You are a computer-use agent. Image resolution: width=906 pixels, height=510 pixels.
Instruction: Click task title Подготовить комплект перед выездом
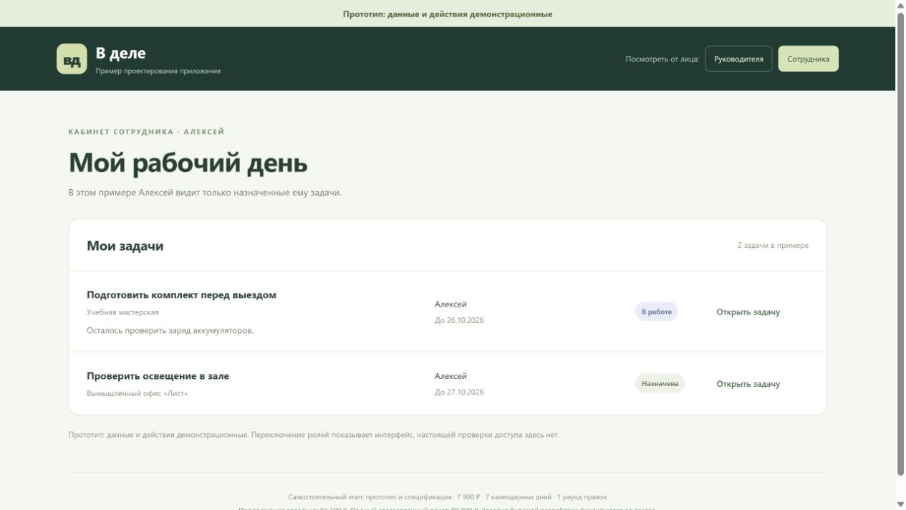181,295
